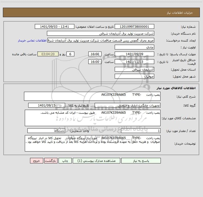The height and width of the screenshot is (197, 203).
Task: Click the goods group field 'تجهیزات خانگی، اداری و صنعتی'
Action: pos(128,105)
